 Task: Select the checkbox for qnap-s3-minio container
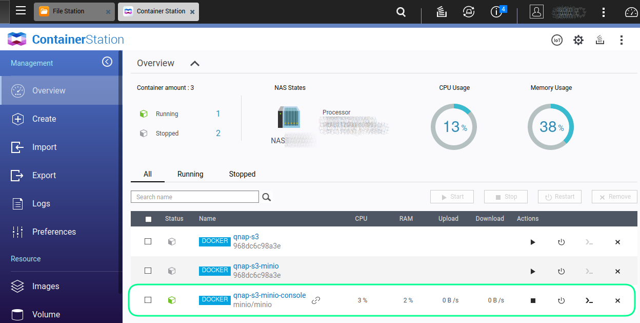pyautogui.click(x=148, y=271)
